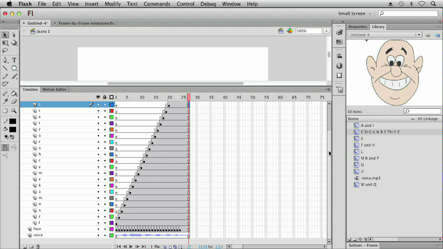Open the Modify menu
This screenshot has height=249, width=443.
(x=113, y=4)
